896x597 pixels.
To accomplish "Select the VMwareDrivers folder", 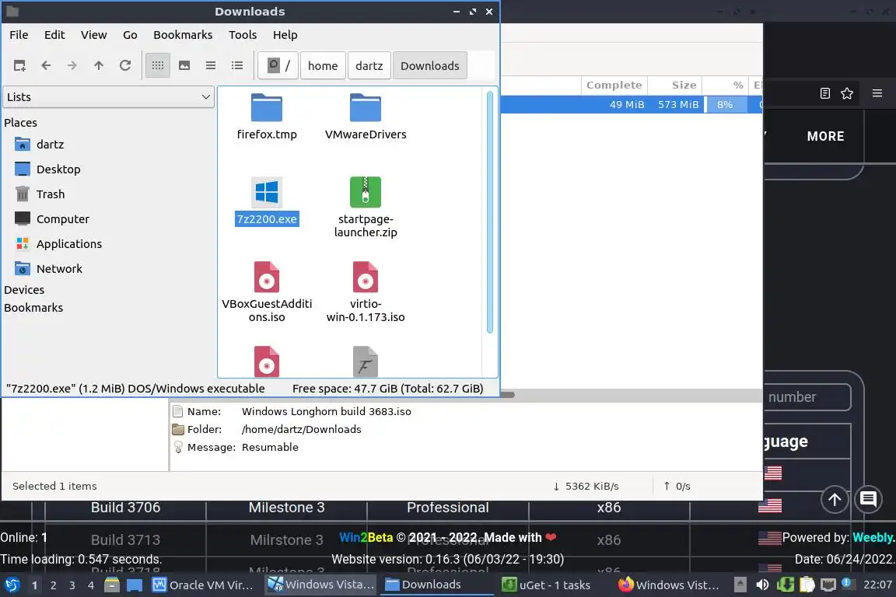I will 366,117.
